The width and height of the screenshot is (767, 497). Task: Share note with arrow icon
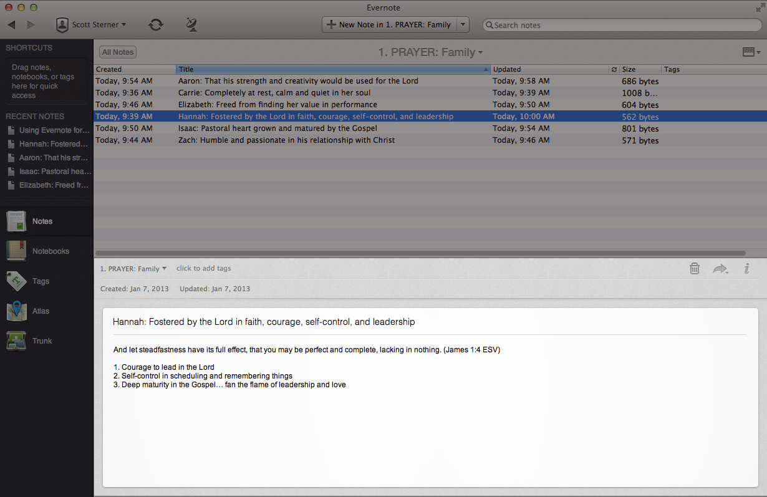721,269
